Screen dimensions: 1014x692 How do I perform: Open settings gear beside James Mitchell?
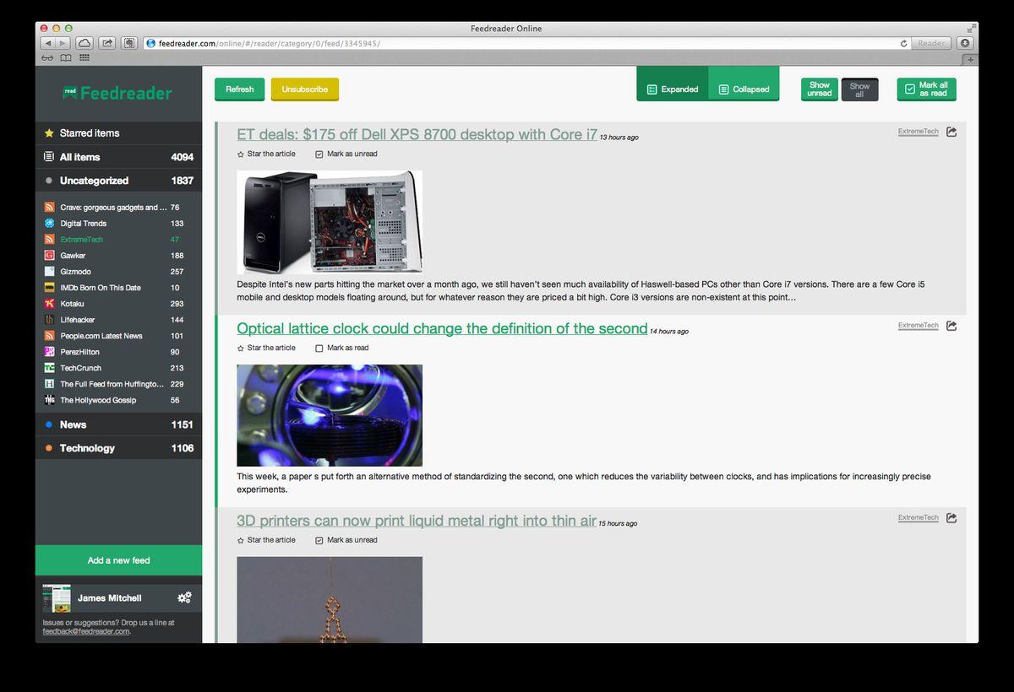(x=184, y=597)
